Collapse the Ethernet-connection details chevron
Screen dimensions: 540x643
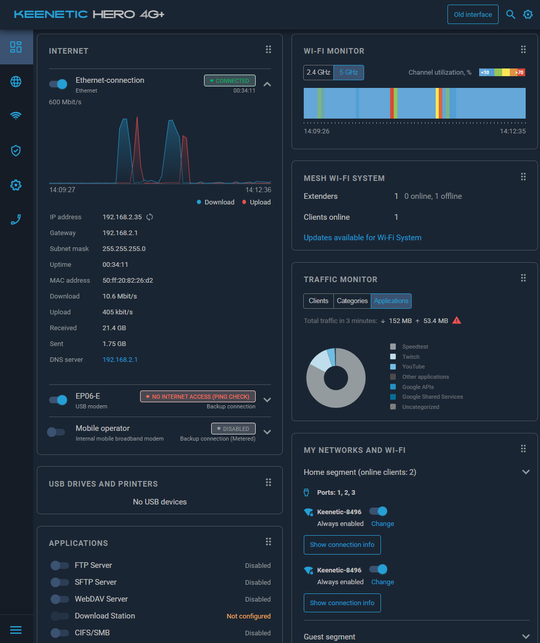(x=267, y=84)
